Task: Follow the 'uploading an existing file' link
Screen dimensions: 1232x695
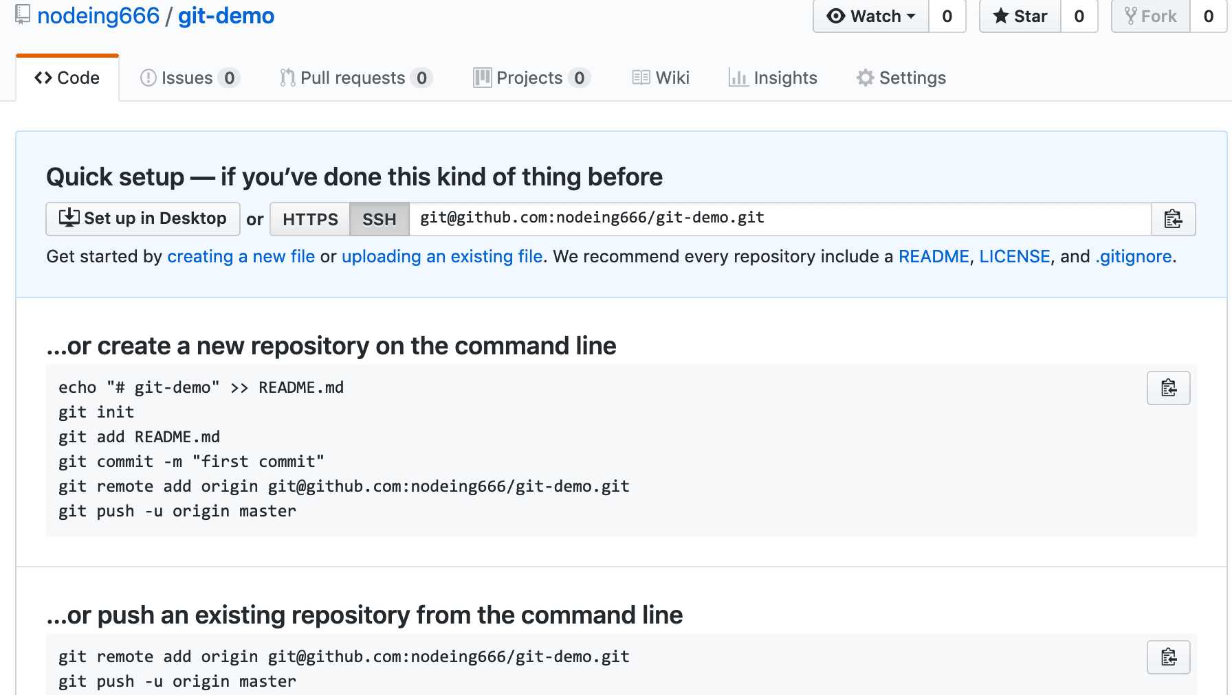Action: pyautogui.click(x=442, y=256)
